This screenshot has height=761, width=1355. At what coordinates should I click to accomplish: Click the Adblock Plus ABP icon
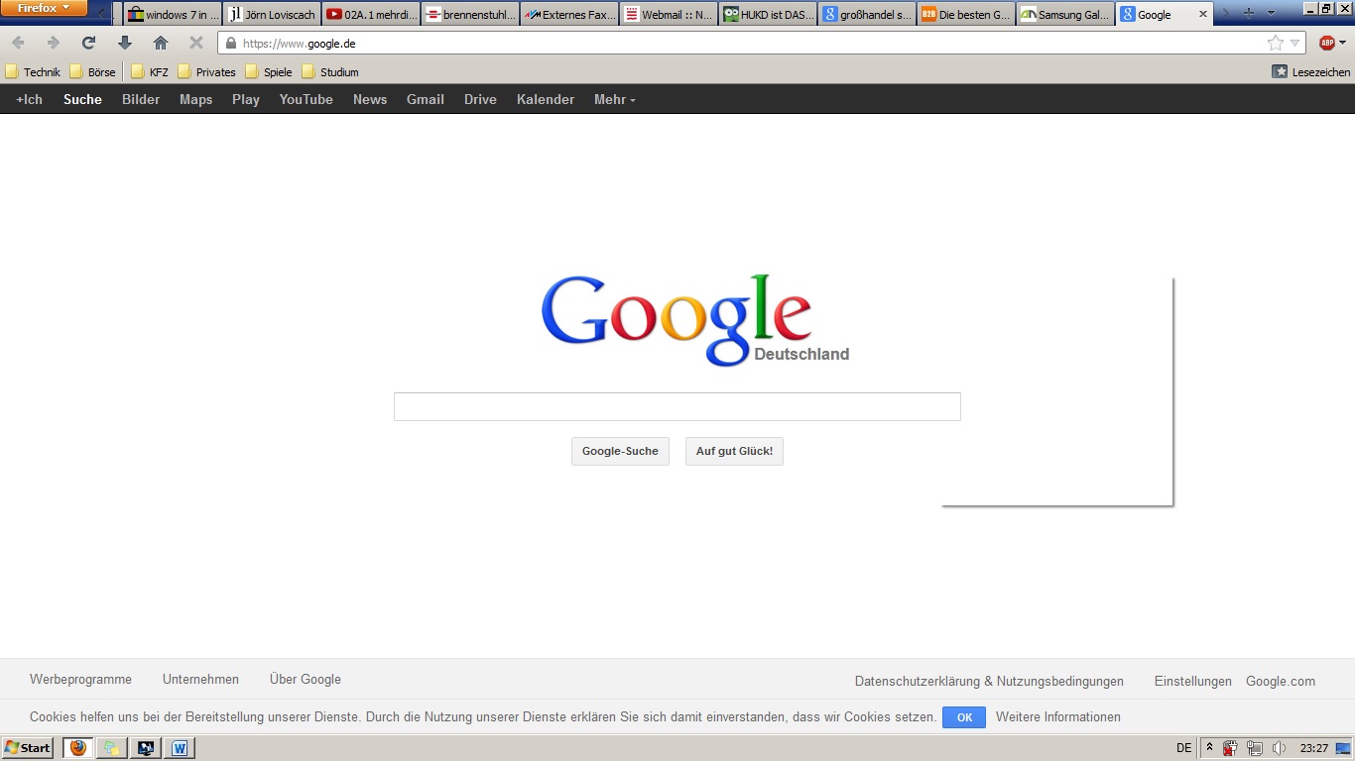point(1327,43)
